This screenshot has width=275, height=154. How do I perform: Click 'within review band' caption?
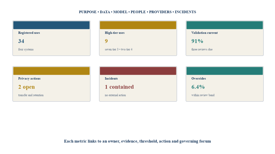(x=203, y=95)
